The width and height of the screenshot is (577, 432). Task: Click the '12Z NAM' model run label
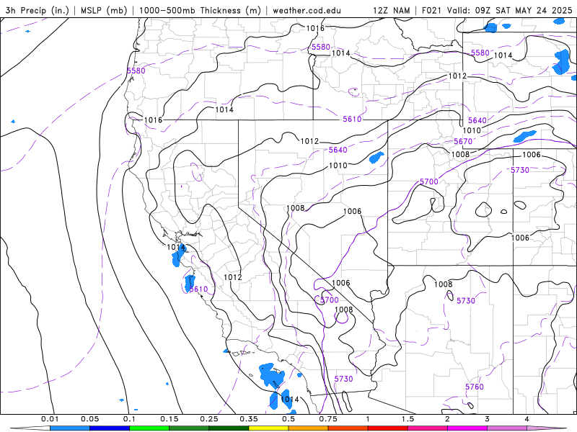(391, 10)
